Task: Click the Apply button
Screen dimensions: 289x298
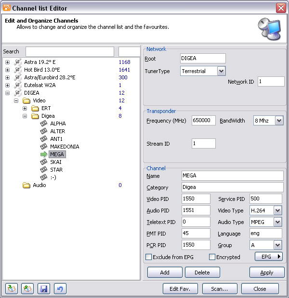Action: pos(266,273)
